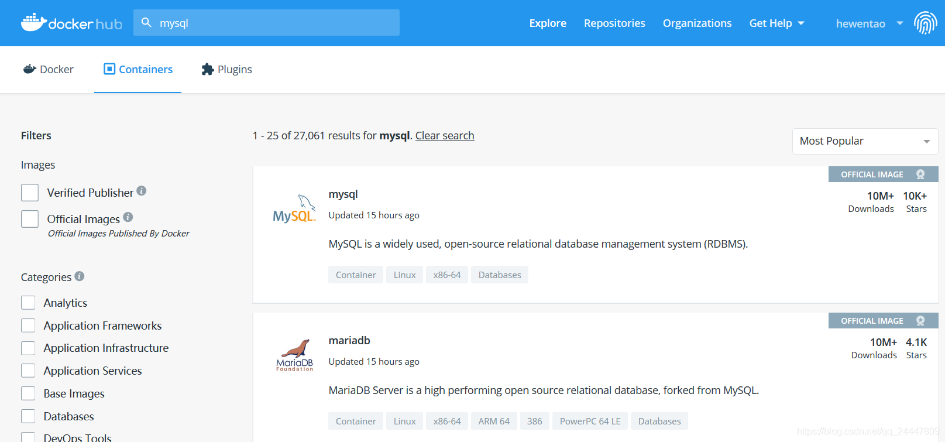
Task: Click the mariadb description text
Action: (x=544, y=390)
